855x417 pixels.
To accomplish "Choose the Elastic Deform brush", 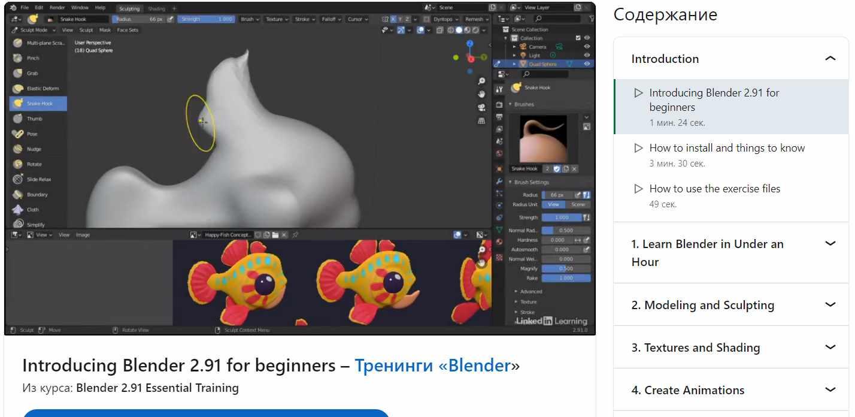I will [x=42, y=89].
